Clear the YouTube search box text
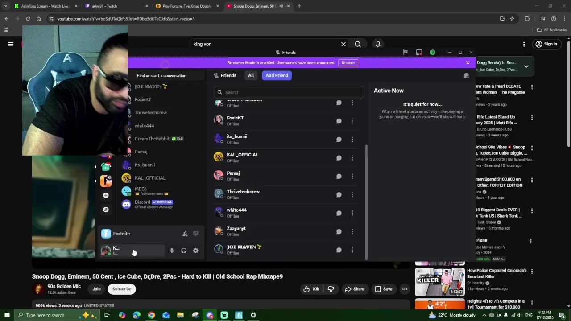 point(343,44)
